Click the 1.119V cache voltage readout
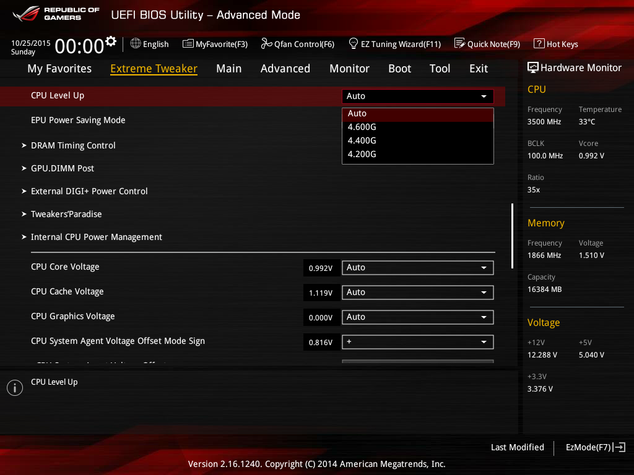 tap(321, 293)
